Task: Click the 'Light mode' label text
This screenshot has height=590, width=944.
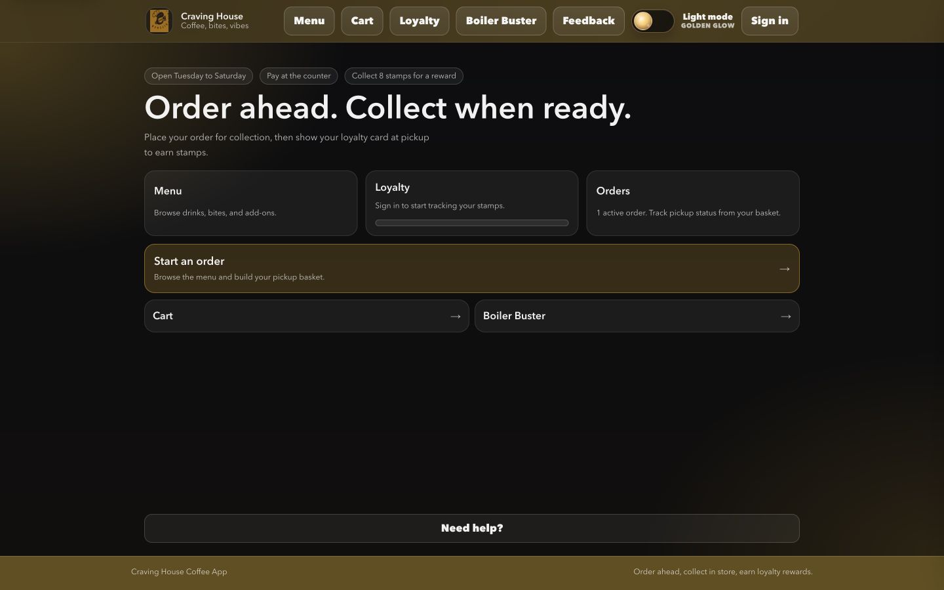Action: (708, 17)
